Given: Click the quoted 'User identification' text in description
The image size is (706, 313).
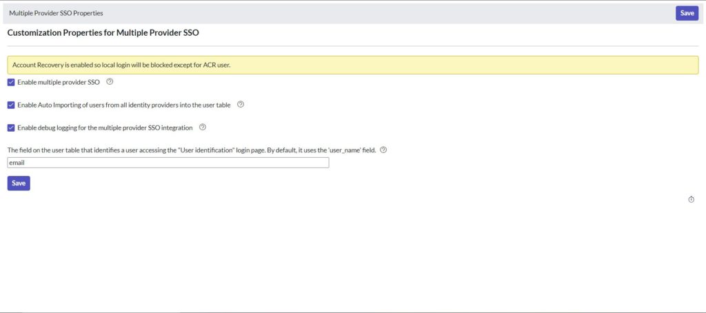Looking at the screenshot, I should [x=206, y=150].
